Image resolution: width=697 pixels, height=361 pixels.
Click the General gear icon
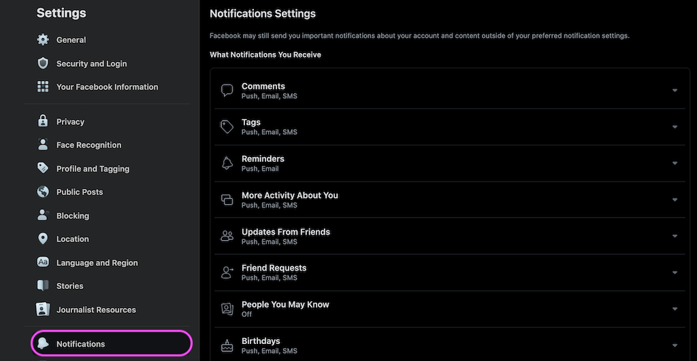[43, 39]
